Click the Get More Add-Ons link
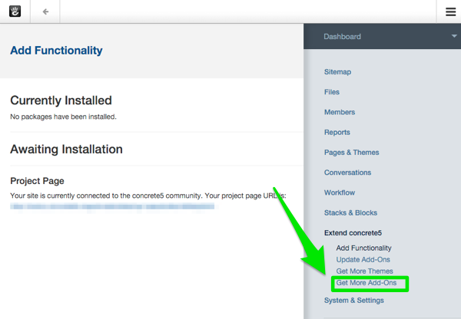The height and width of the screenshot is (319, 461). (366, 283)
